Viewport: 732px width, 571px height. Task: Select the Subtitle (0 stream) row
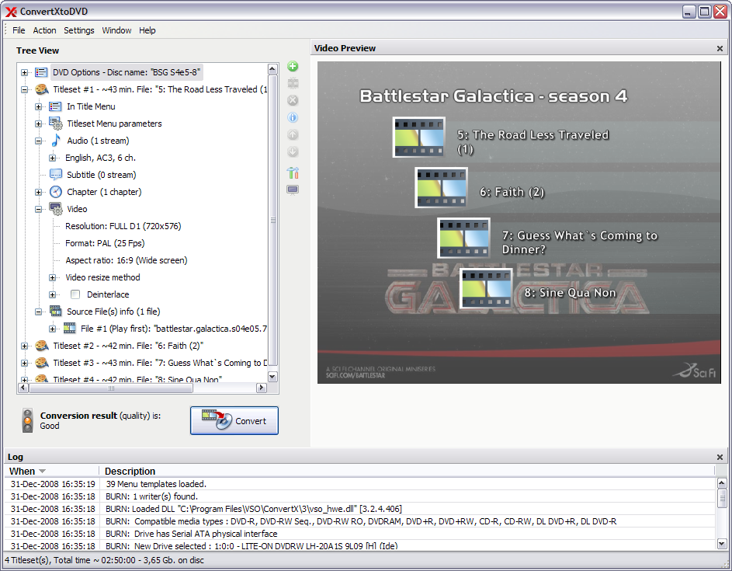(102, 175)
